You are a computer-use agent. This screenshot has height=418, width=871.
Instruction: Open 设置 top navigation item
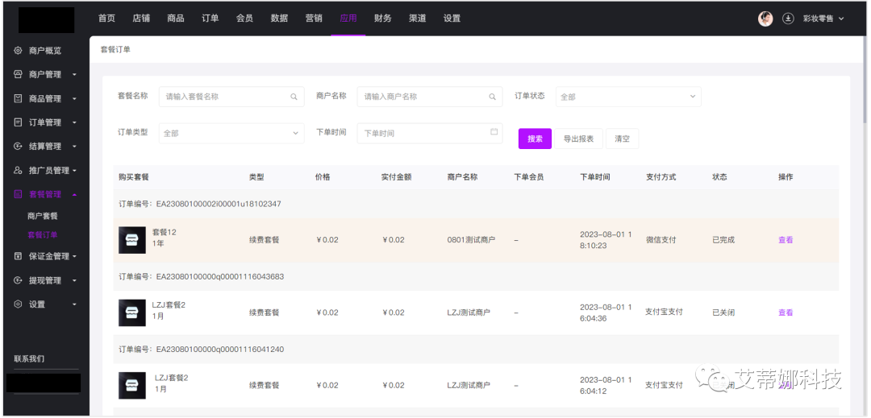pos(452,19)
